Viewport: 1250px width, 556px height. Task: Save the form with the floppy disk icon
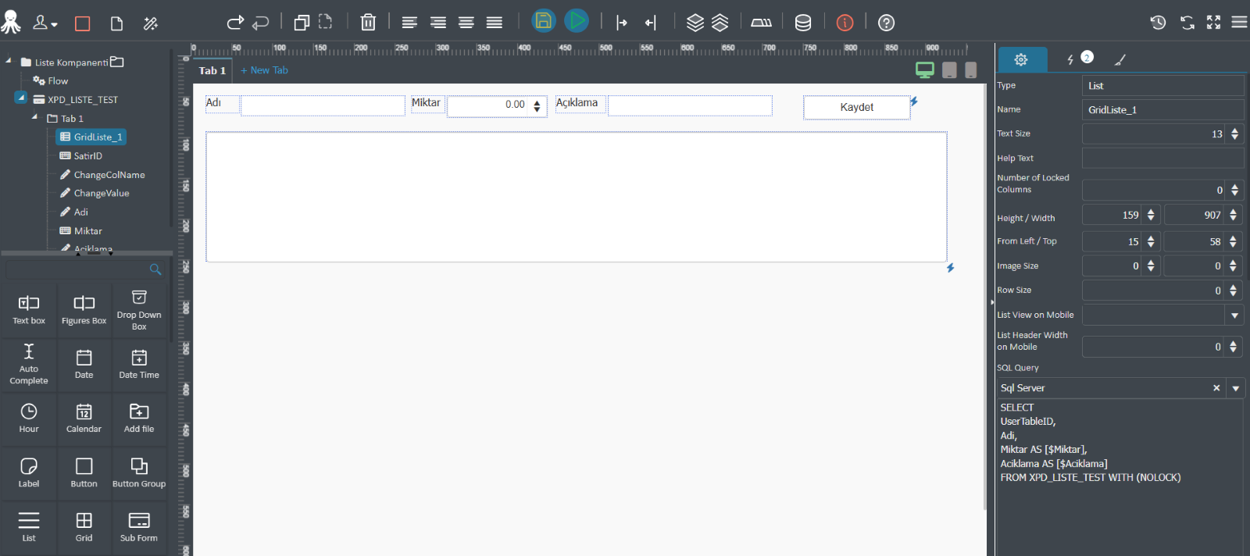544,20
